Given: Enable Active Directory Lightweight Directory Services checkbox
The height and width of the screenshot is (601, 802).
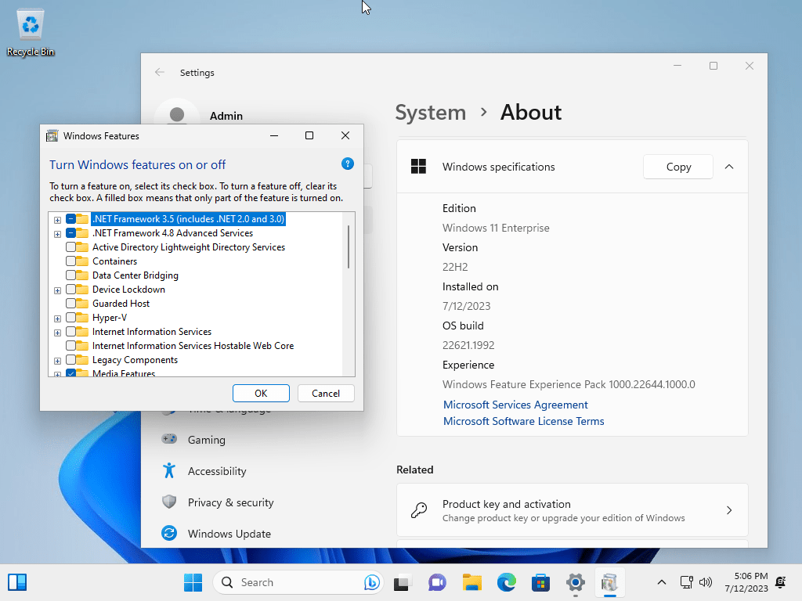Looking at the screenshot, I should click(x=70, y=247).
